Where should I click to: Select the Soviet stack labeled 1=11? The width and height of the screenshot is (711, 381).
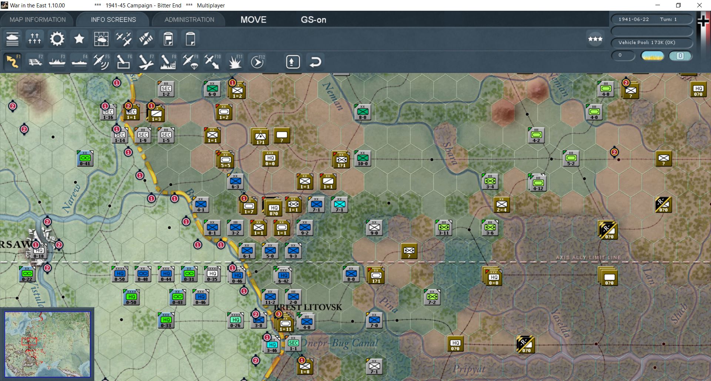coord(285,323)
